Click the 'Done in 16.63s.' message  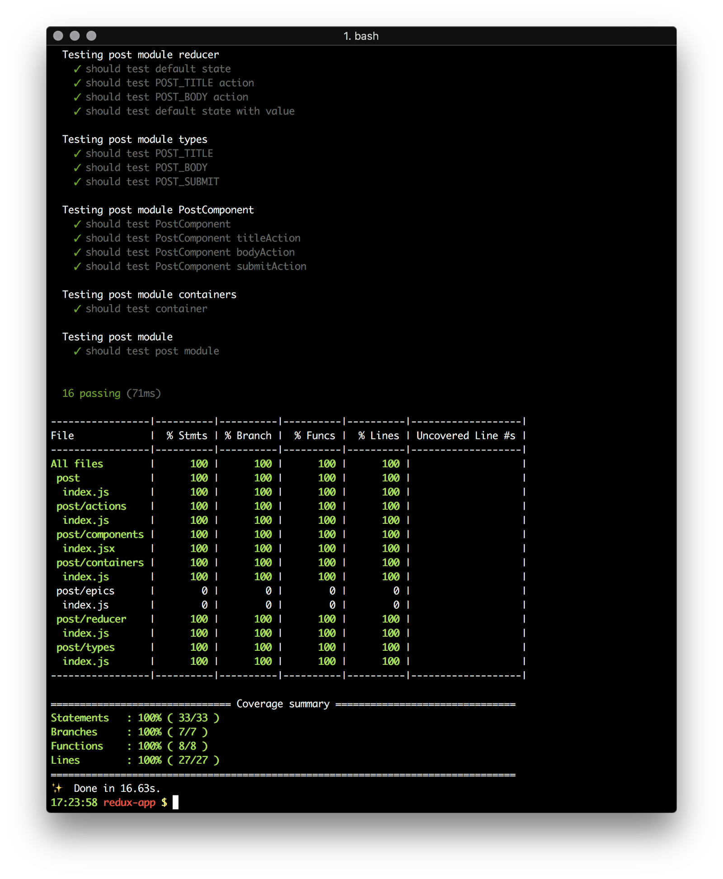pyautogui.click(x=117, y=789)
